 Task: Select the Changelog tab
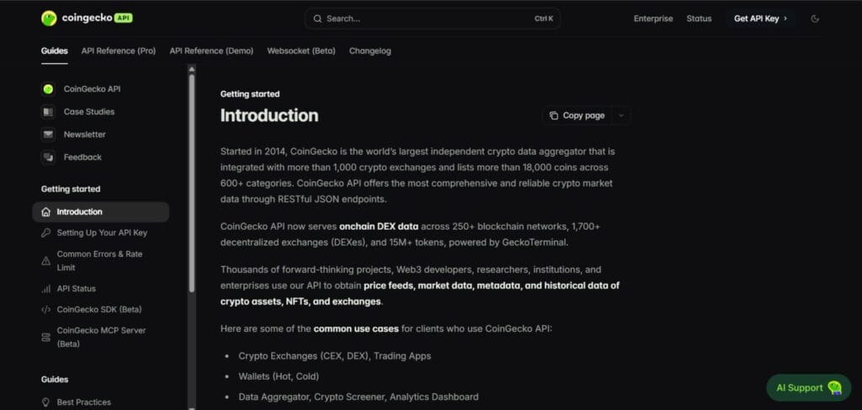pyautogui.click(x=370, y=51)
